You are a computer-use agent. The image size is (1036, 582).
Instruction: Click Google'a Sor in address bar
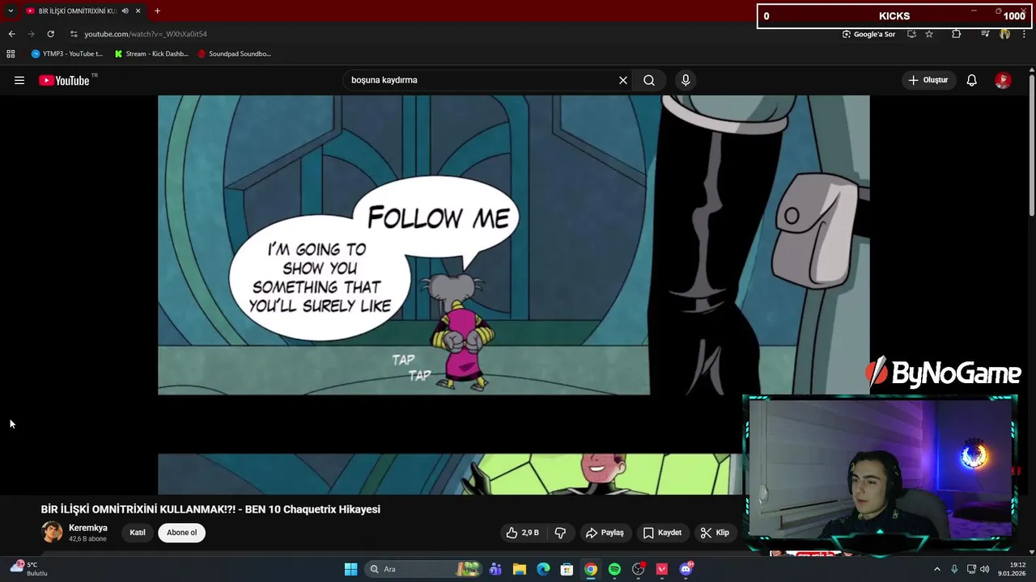coord(868,34)
